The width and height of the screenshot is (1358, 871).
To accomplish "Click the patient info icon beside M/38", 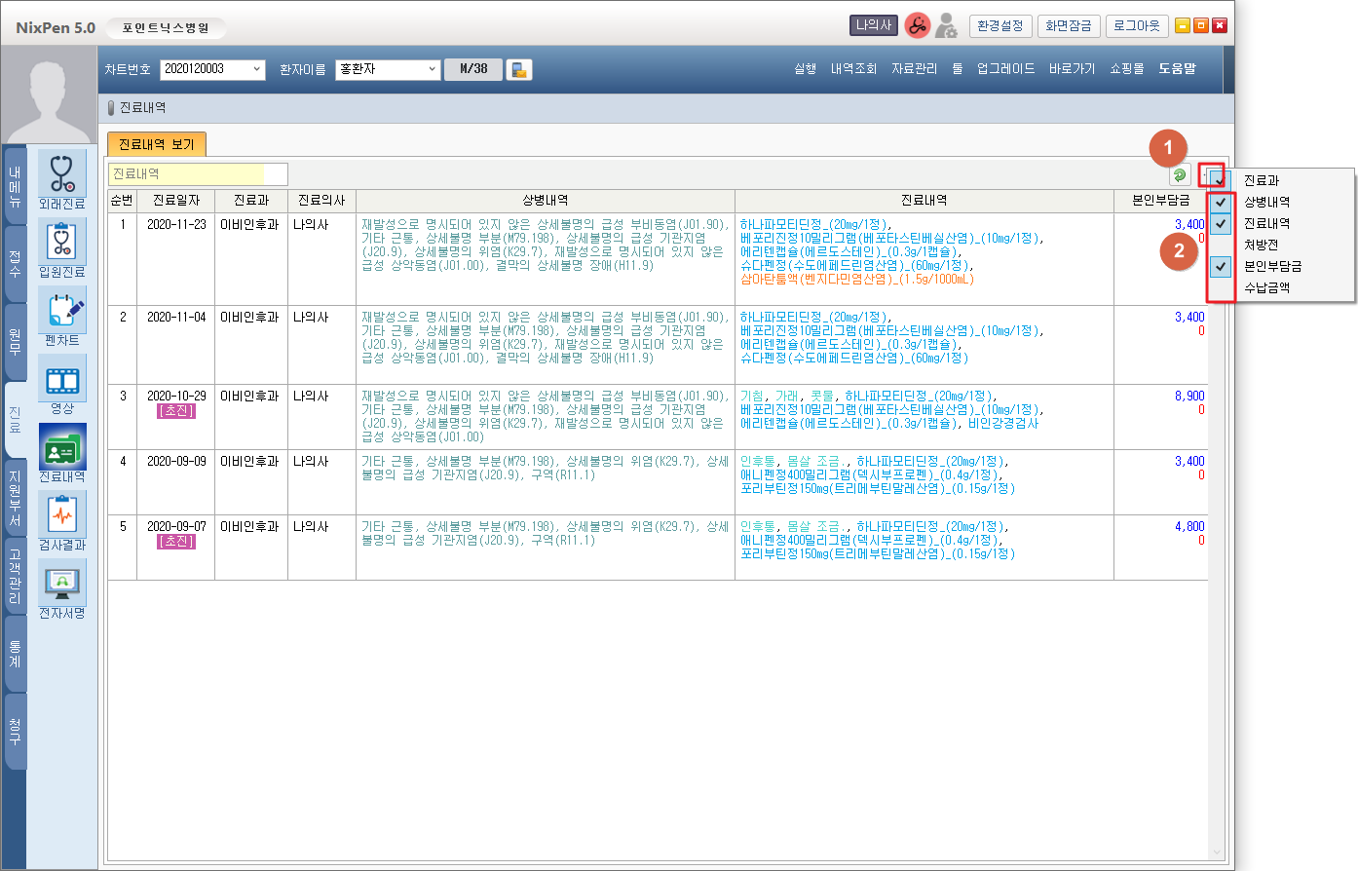I will 519,70.
